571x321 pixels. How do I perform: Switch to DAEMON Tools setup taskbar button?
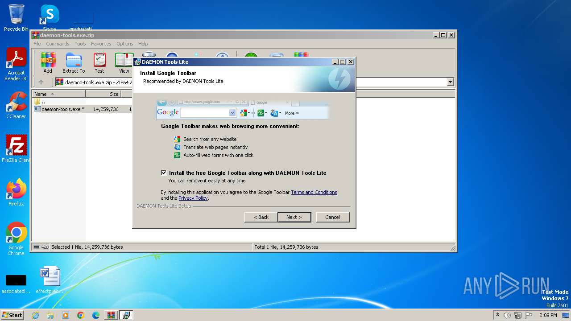(x=126, y=315)
